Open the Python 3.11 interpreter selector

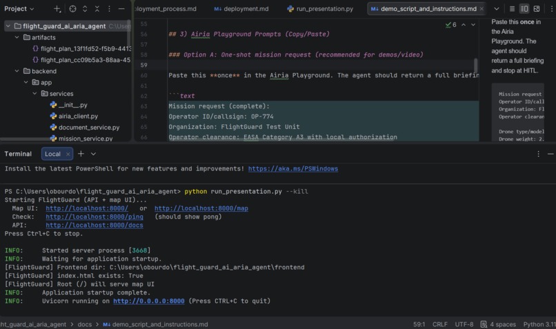539,324
